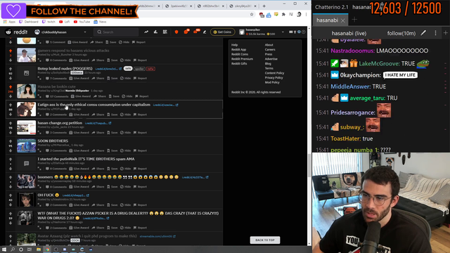This screenshot has height=253, width=450.
Task: Upvote the 'Hasana be lookin cute' post
Action: tap(11, 87)
